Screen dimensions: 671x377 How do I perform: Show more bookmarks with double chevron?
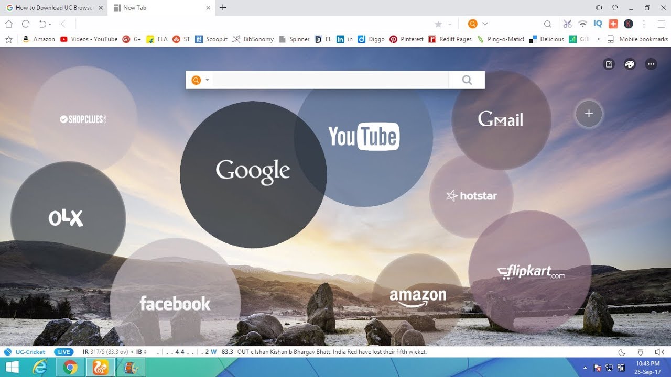599,39
